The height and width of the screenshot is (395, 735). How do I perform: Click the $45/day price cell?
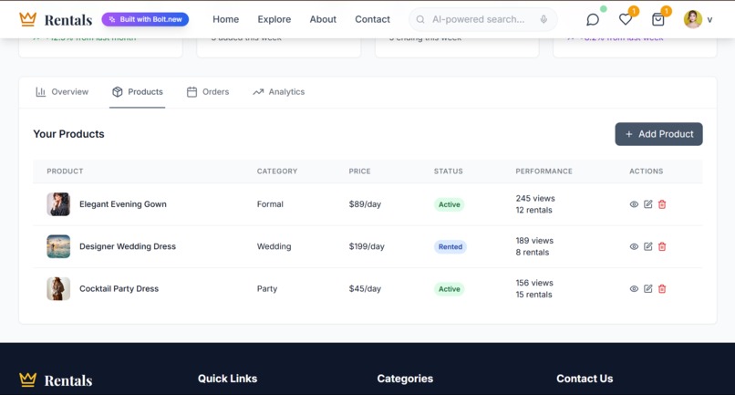[x=365, y=288]
